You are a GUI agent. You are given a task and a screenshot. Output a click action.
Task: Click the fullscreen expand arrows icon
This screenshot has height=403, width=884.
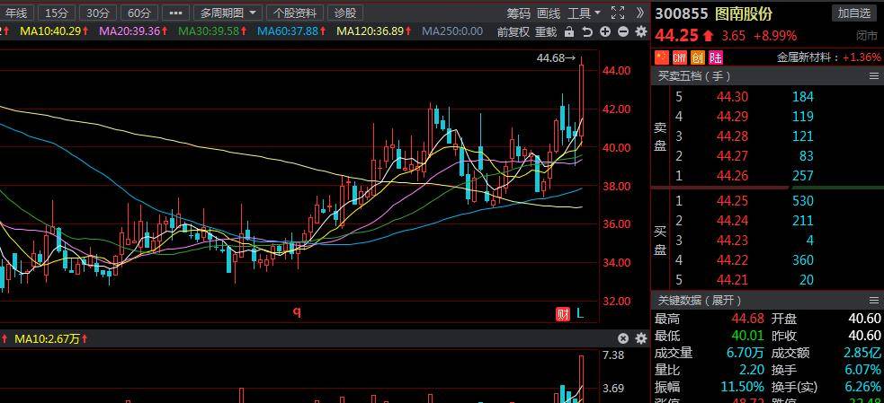pos(618,13)
